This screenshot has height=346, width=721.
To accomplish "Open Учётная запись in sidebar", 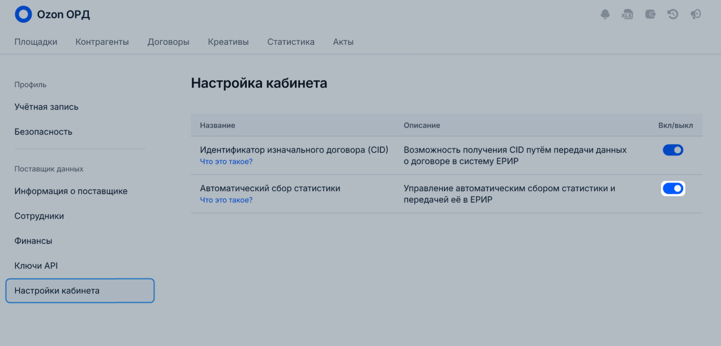I will click(x=46, y=107).
